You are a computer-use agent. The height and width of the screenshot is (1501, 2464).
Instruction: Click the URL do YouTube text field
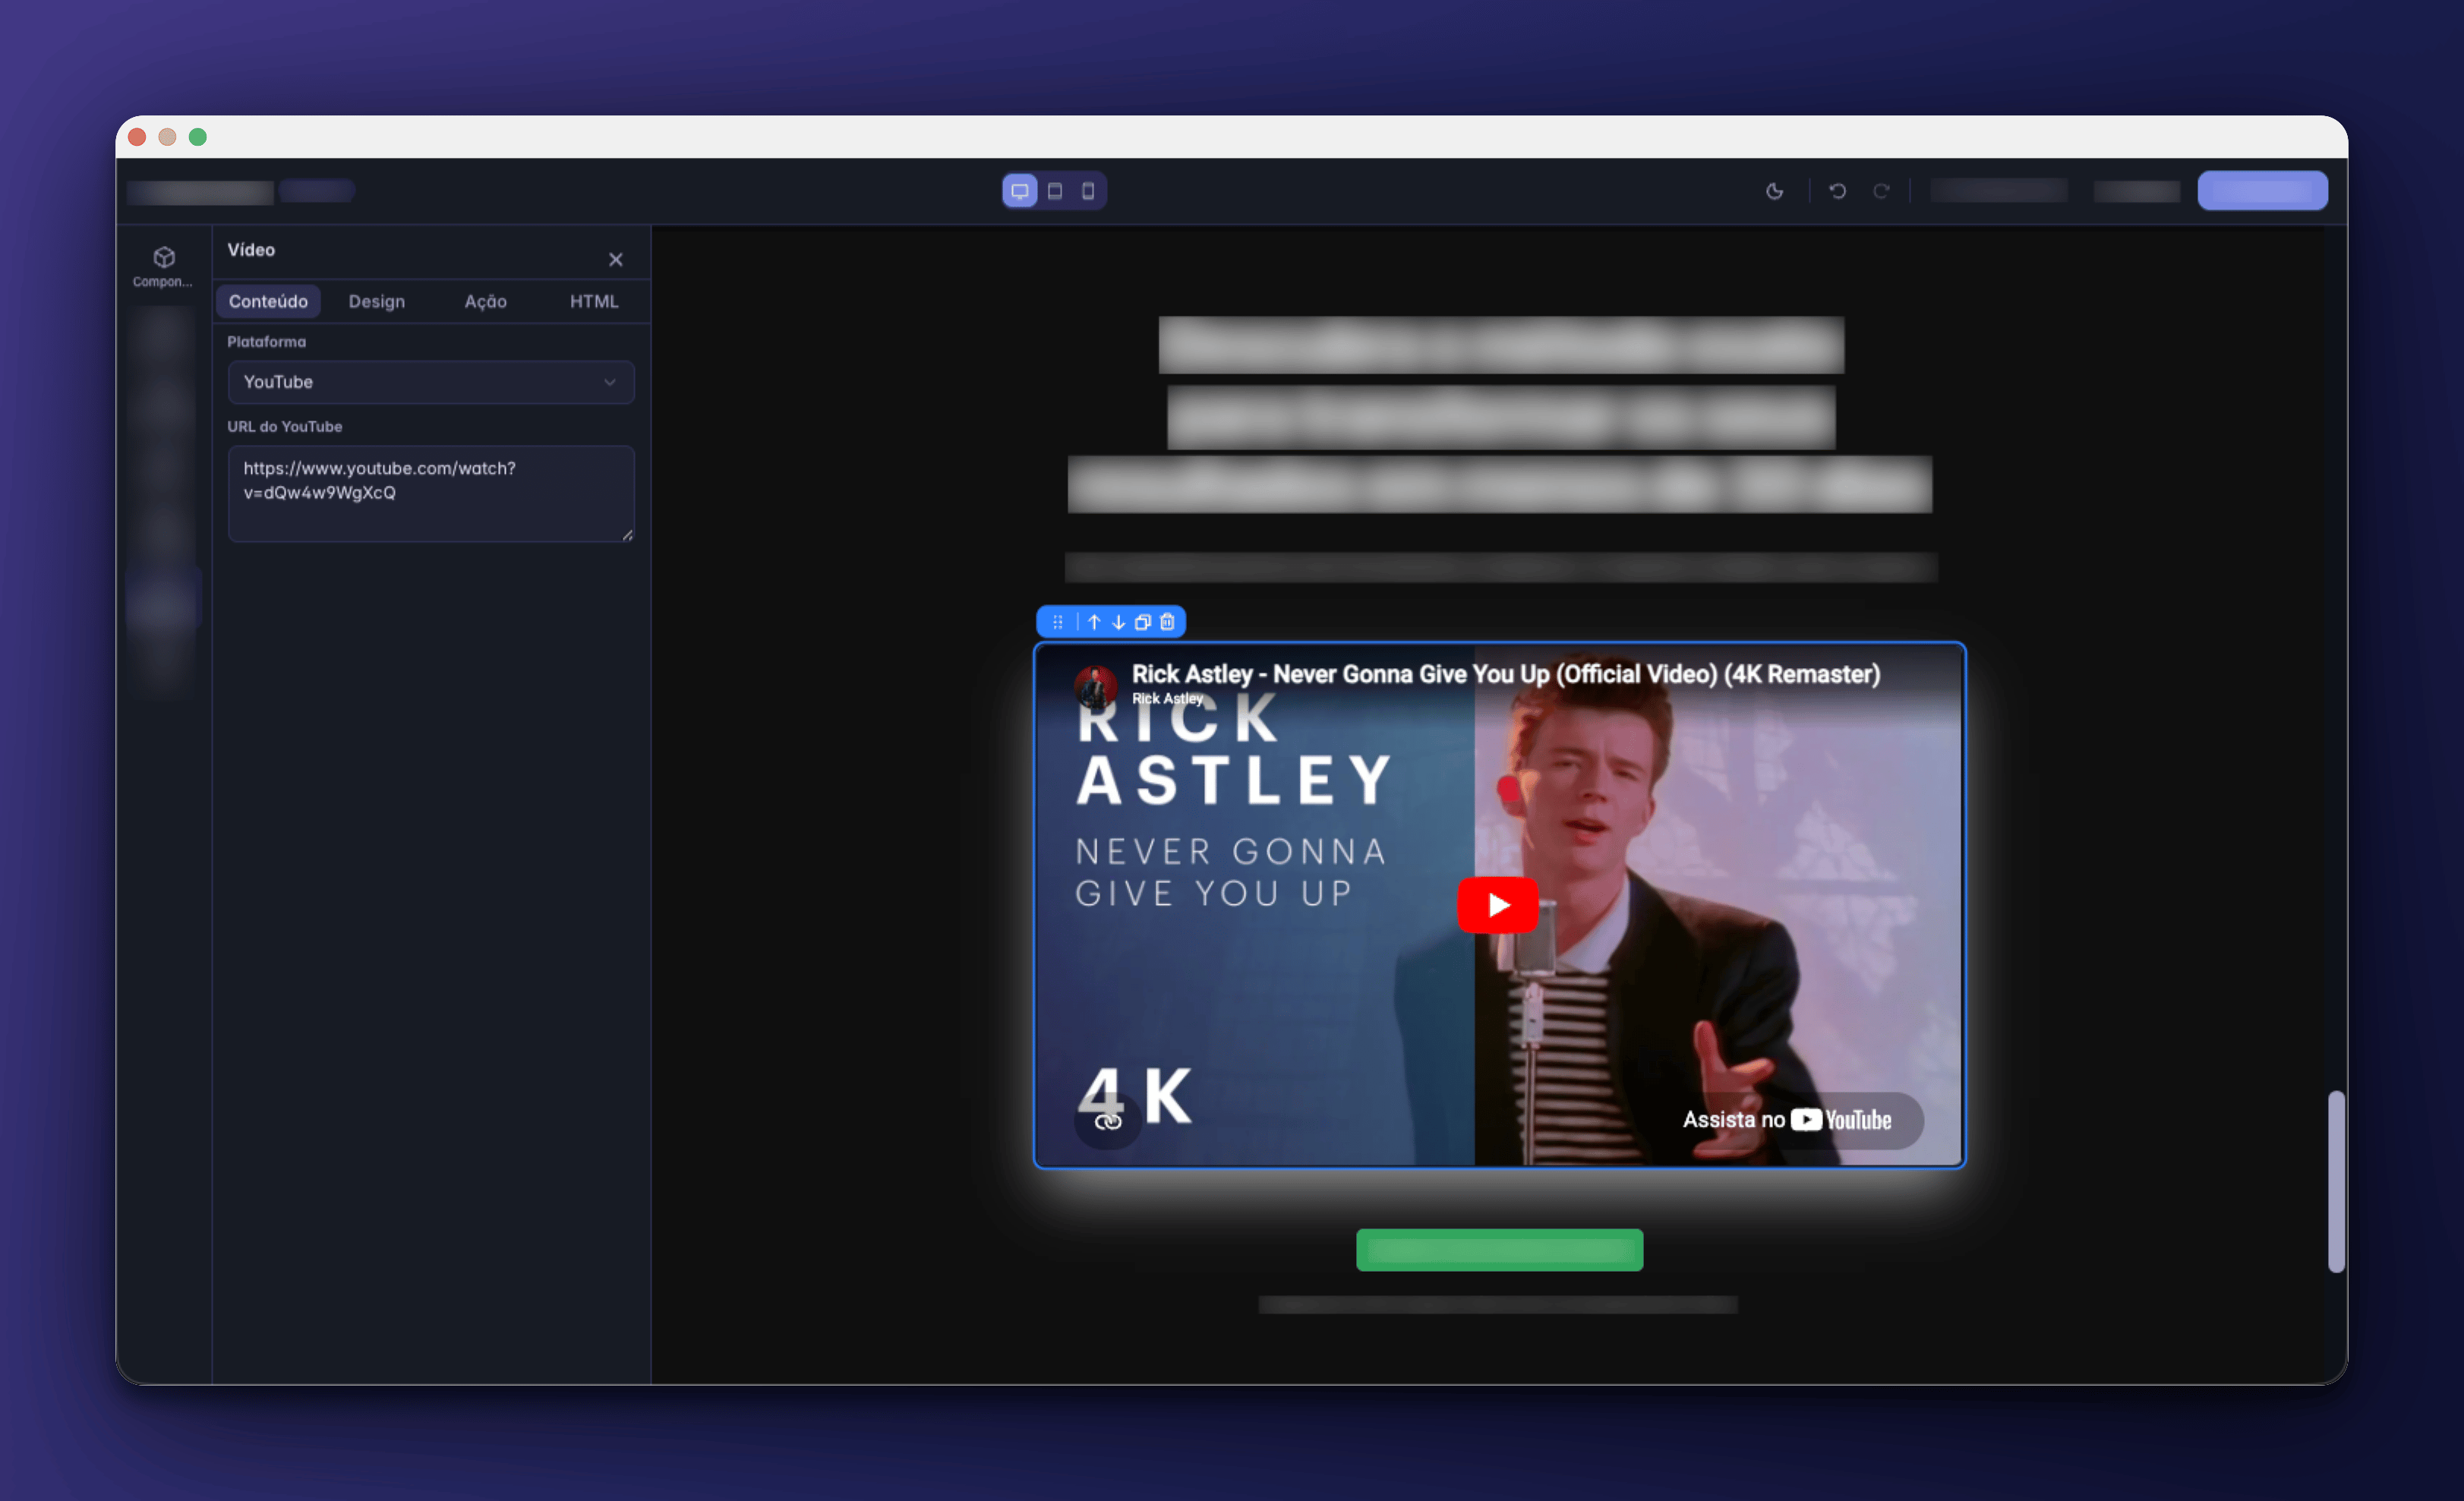(x=431, y=494)
